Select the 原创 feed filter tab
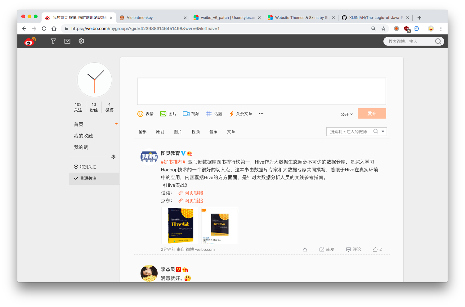Viewport: 465px width, 307px height. (160, 132)
